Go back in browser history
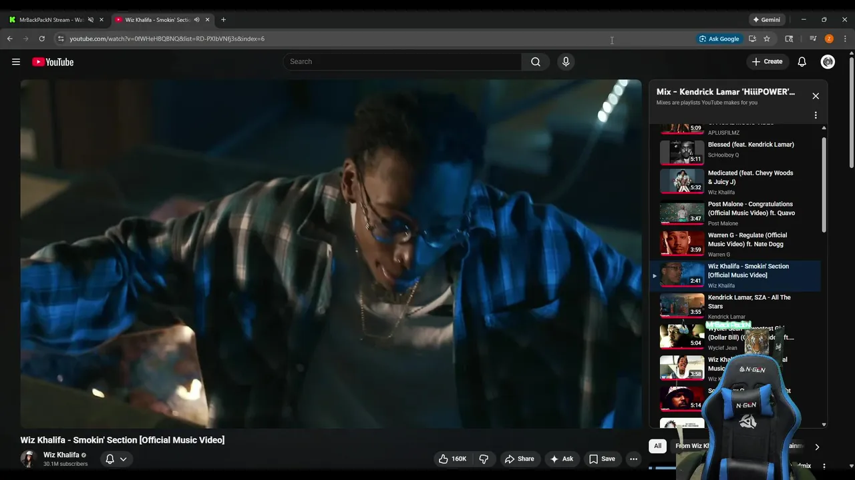Screen dimensions: 855x480 coord(10,39)
